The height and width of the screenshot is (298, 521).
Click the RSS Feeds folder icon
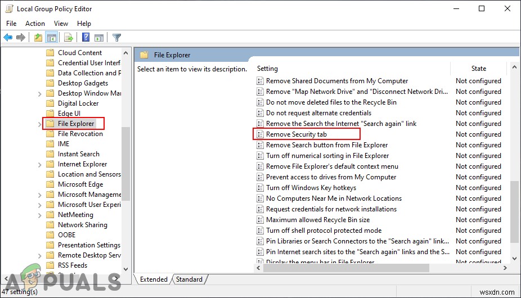(50, 265)
